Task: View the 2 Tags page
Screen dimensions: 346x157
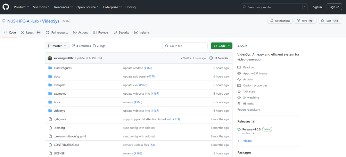Action: click(x=99, y=46)
